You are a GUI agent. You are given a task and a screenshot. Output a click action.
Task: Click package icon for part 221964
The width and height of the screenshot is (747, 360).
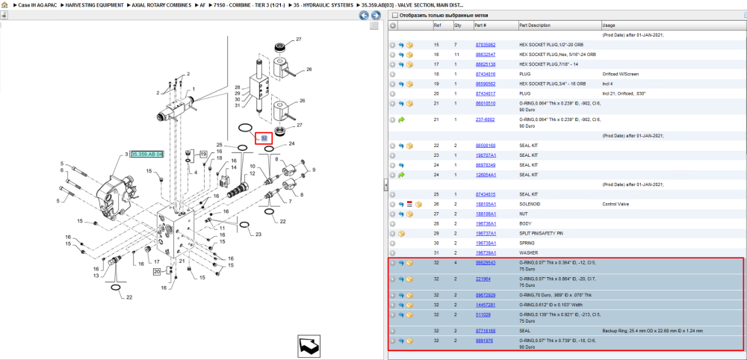click(409, 279)
